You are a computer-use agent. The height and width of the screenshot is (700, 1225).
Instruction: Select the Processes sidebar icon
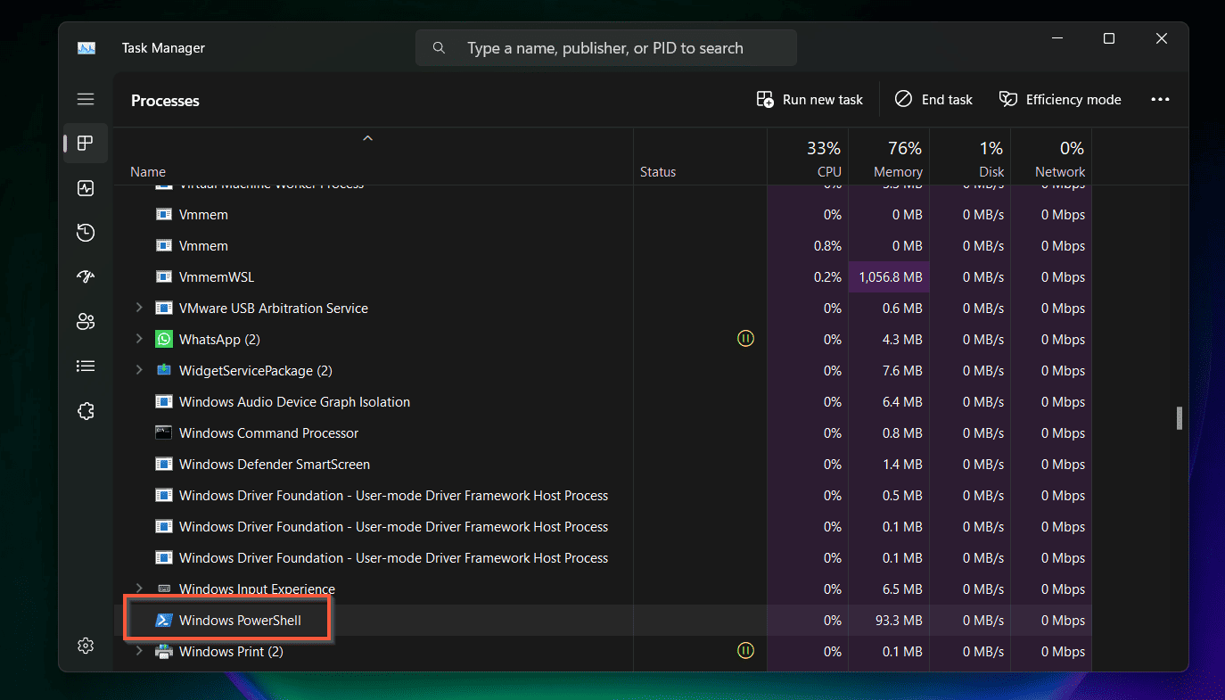[x=86, y=144]
